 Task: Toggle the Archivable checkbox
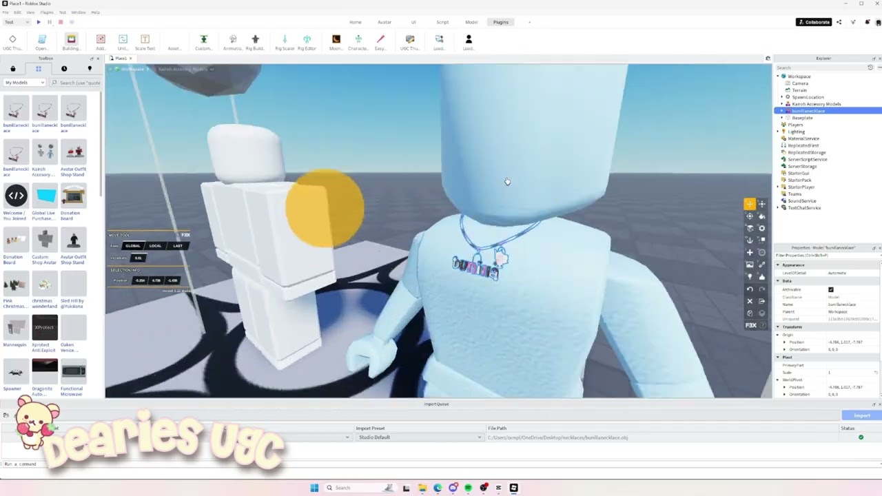pyautogui.click(x=831, y=290)
